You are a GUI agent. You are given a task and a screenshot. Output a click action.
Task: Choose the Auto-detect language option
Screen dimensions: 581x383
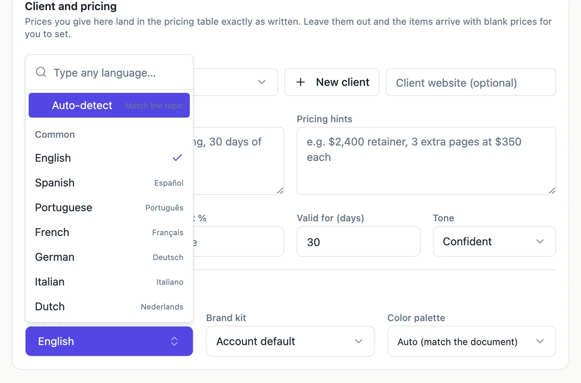(109, 105)
